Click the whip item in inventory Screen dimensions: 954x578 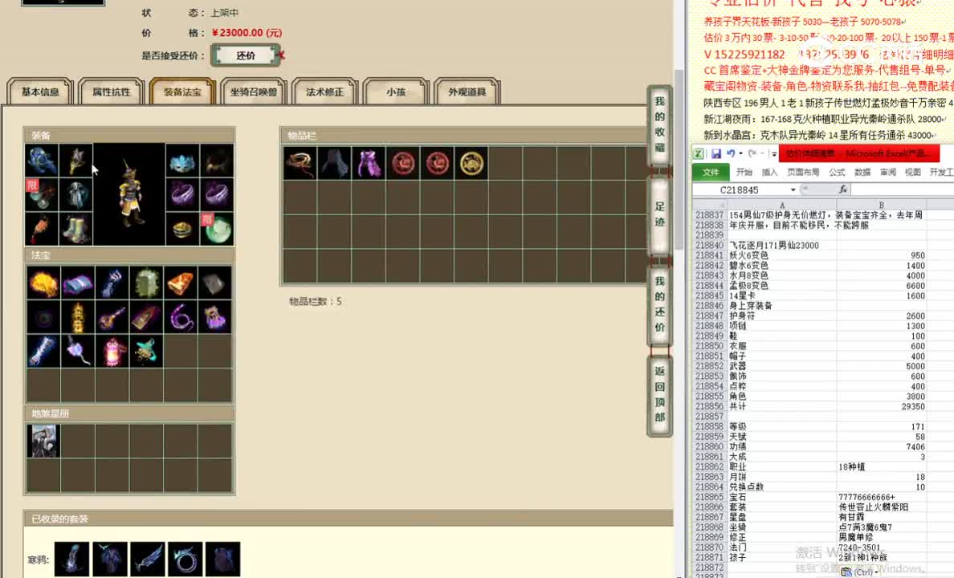pos(300,163)
